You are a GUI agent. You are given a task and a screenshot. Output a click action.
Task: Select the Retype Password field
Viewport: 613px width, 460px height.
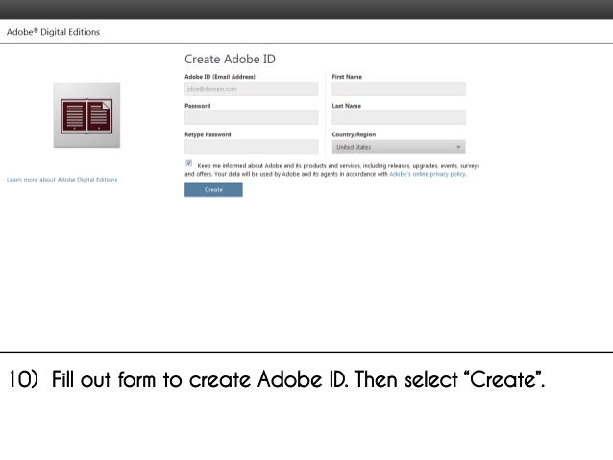click(x=252, y=147)
